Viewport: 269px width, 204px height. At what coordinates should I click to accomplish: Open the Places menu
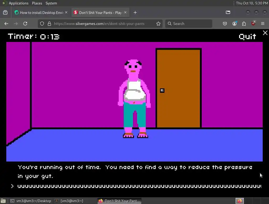(x=37, y=3)
